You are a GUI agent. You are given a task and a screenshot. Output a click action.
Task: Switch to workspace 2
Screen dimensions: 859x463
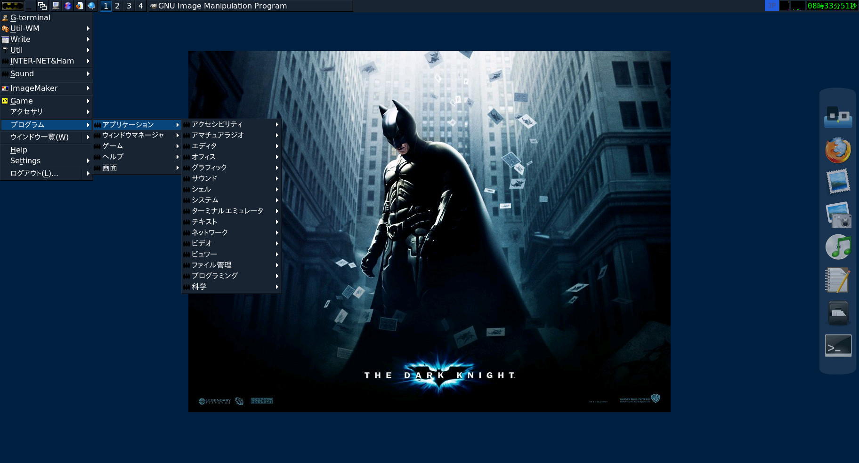[117, 6]
